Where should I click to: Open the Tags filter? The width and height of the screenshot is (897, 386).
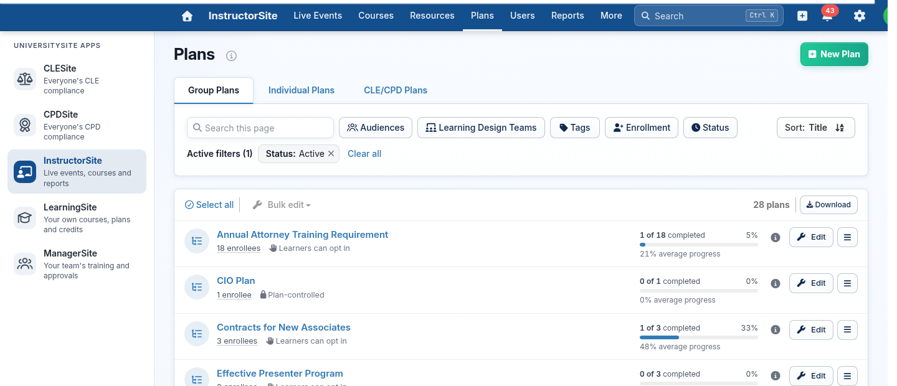575,128
